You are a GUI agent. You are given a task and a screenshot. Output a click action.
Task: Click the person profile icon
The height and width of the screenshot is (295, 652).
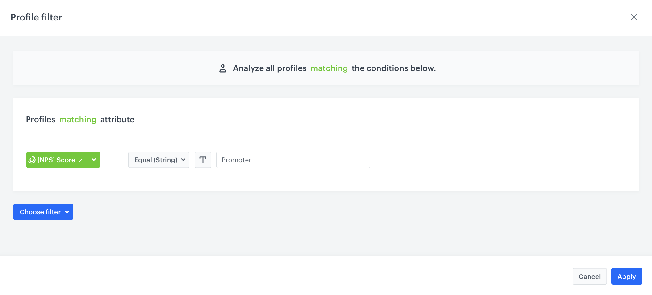tap(223, 68)
